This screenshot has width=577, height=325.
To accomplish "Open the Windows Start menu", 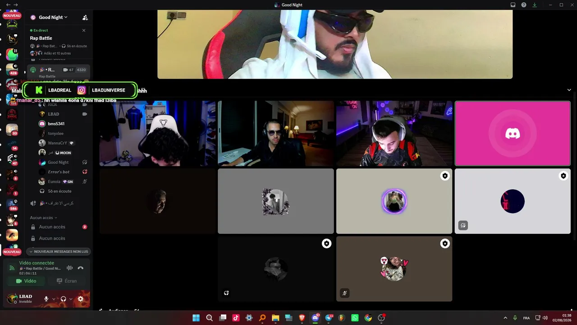I will (196, 318).
